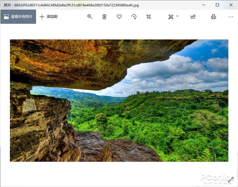The image size is (238, 187).
Task: Click the blue sky in the photo
Action: tap(218, 51)
